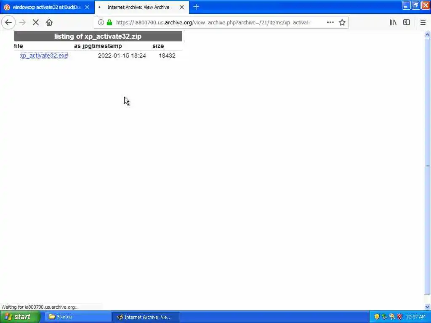Open the home page button
Viewport: 431px width, 323px height.
(49, 22)
